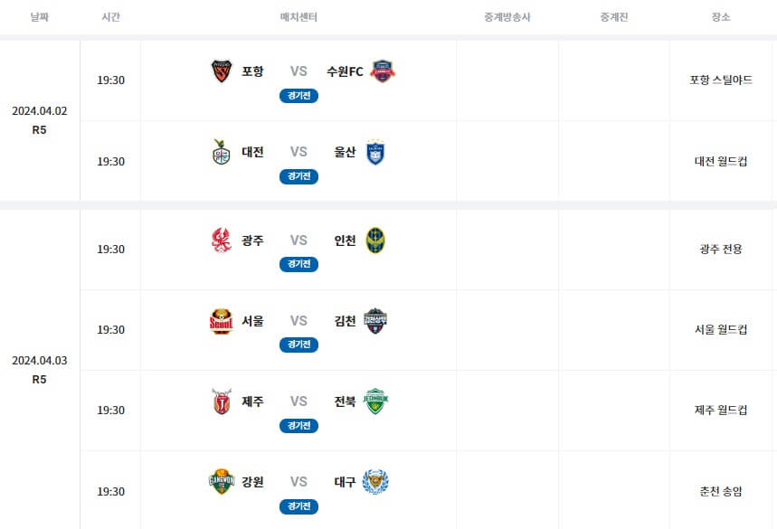Click the Pohang Steelers team crest

222,71
